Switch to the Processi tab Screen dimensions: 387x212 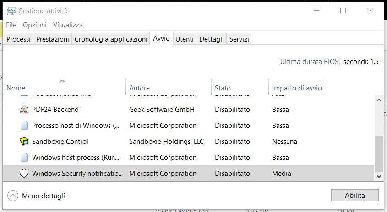(x=19, y=39)
